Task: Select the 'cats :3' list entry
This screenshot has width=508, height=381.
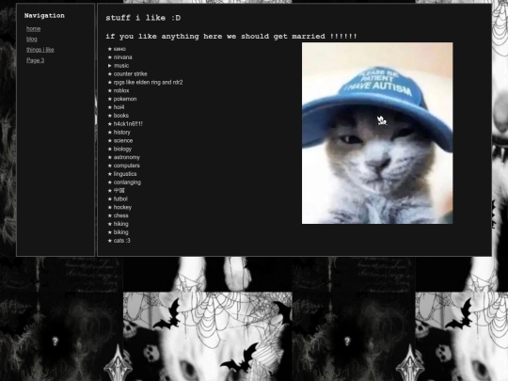Action: (121, 241)
